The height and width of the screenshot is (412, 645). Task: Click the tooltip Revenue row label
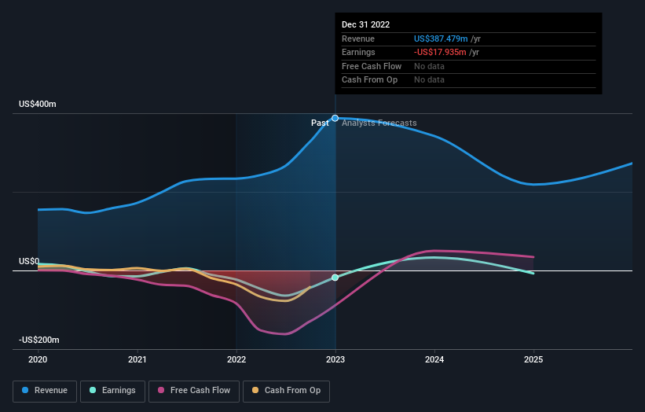[358, 39]
